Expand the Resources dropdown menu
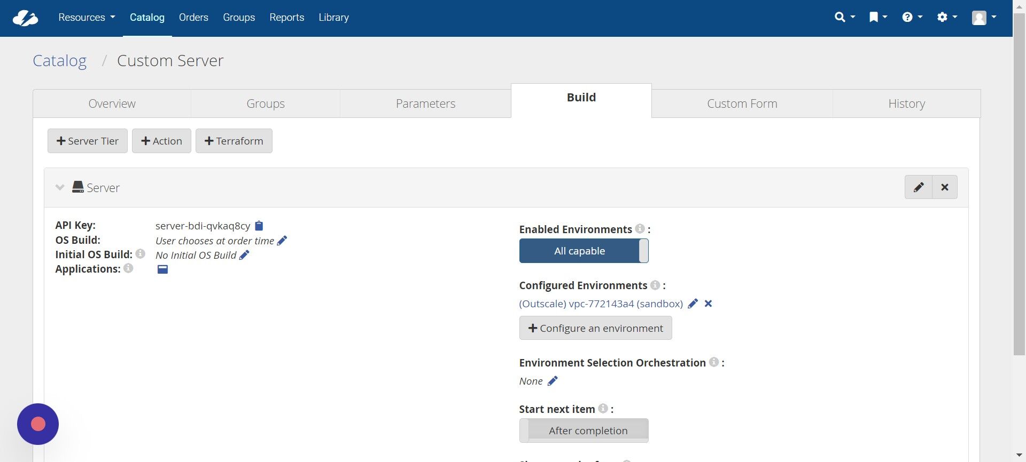Image resolution: width=1026 pixels, height=462 pixels. (x=87, y=18)
